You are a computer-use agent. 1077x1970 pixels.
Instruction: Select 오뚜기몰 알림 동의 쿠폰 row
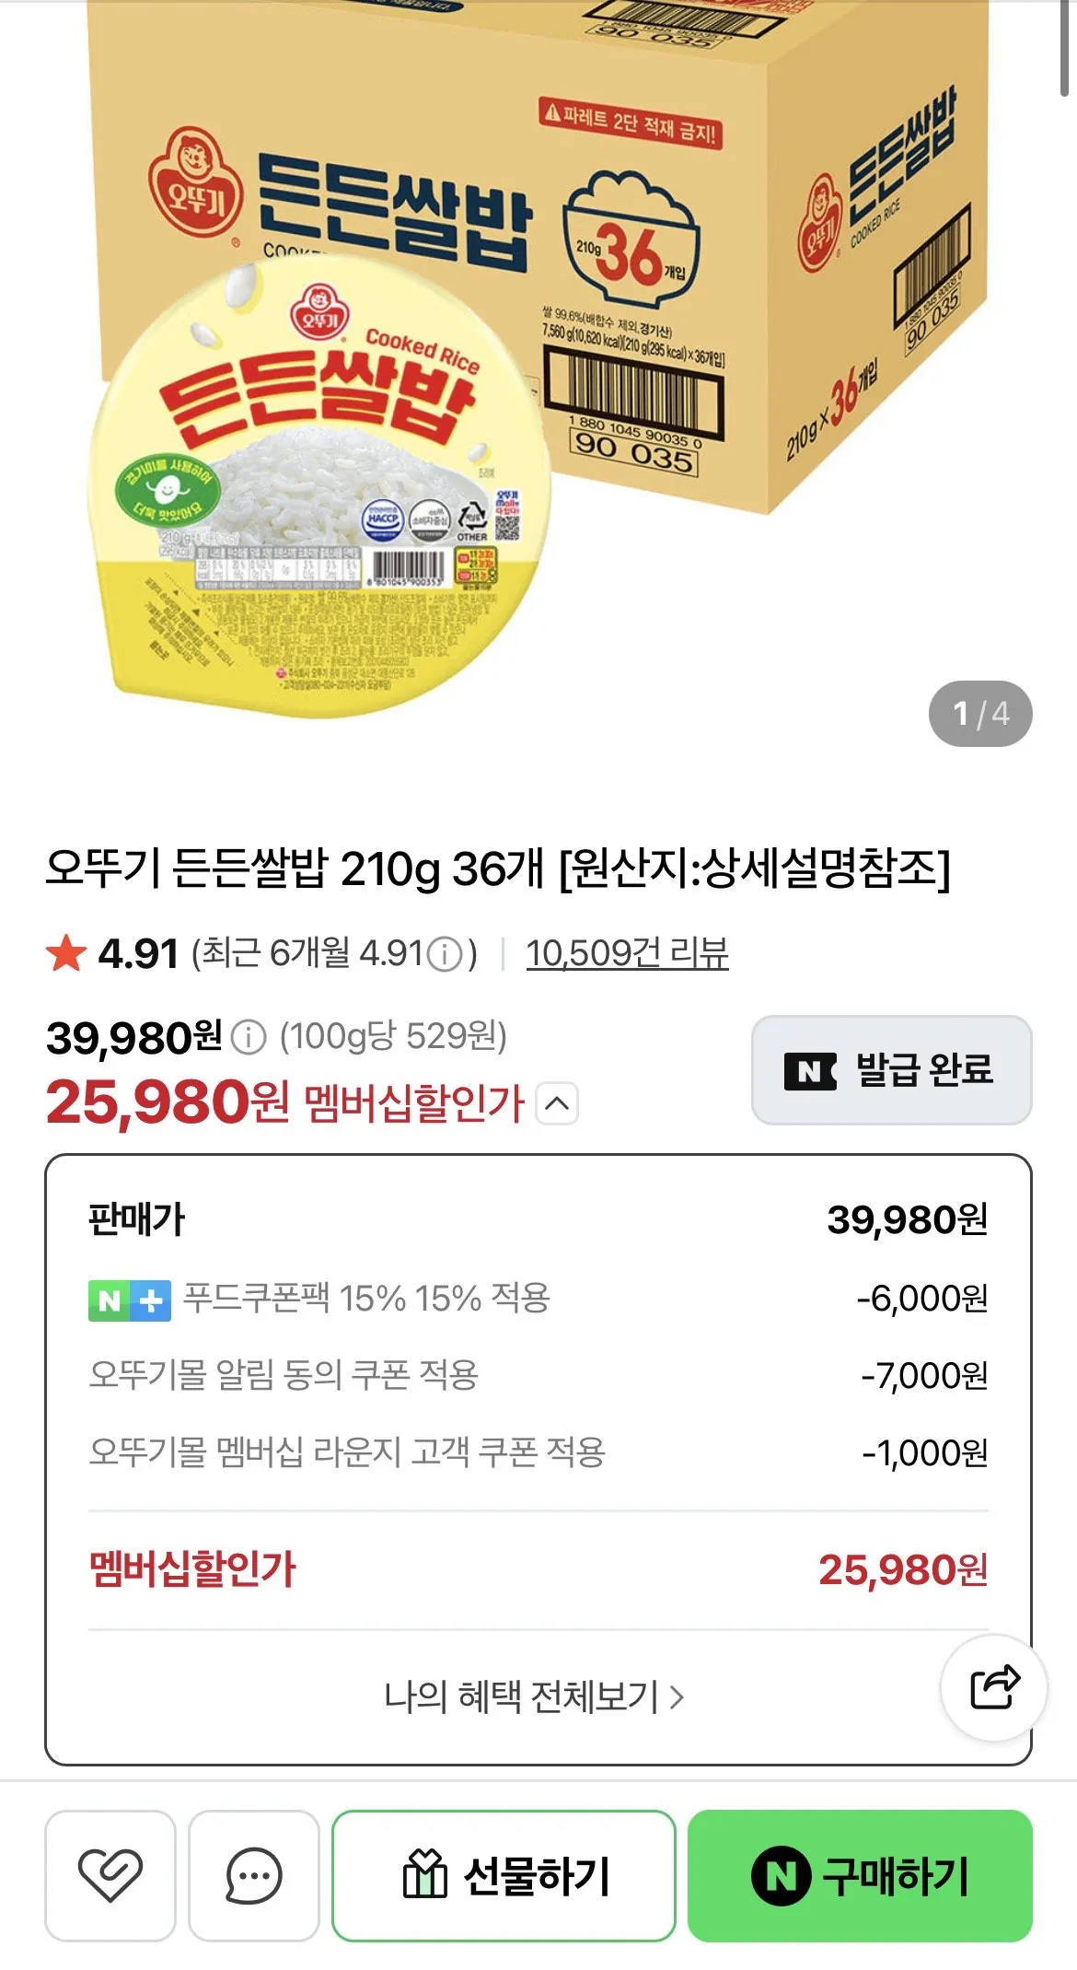click(x=538, y=1376)
